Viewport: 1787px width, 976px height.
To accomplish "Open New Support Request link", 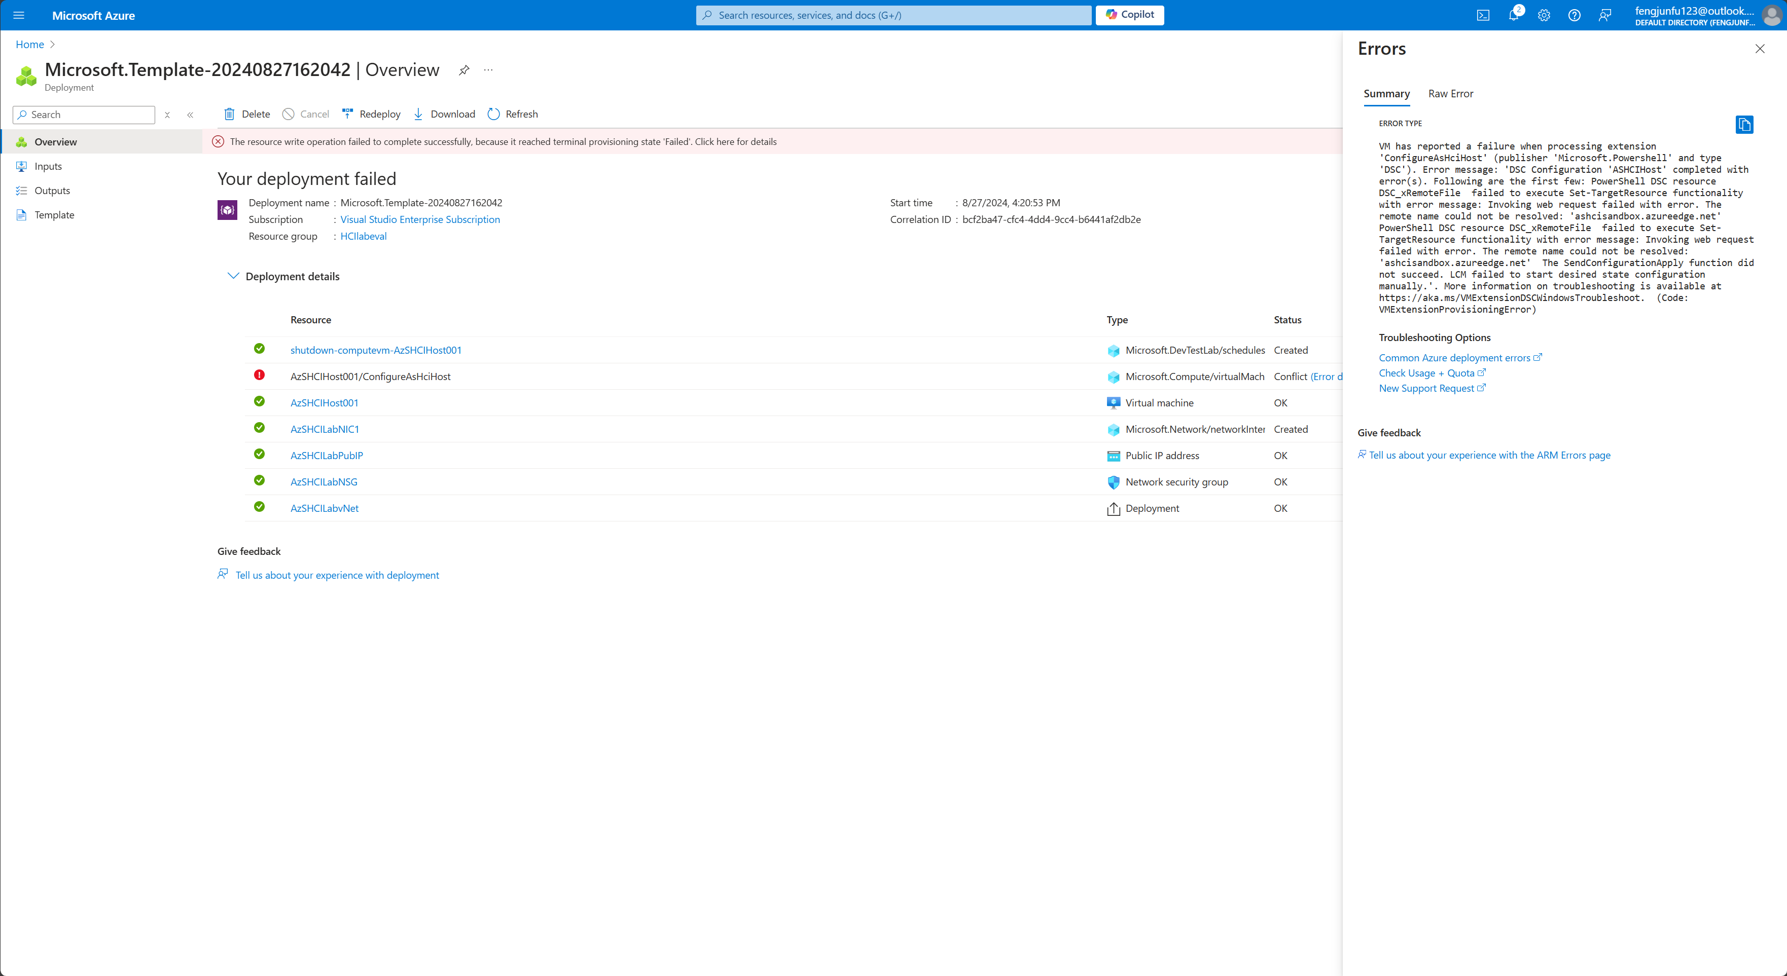I will tap(1432, 388).
